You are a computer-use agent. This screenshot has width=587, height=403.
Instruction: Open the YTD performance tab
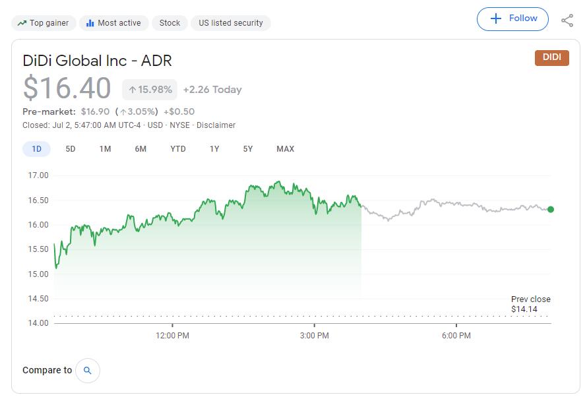177,149
